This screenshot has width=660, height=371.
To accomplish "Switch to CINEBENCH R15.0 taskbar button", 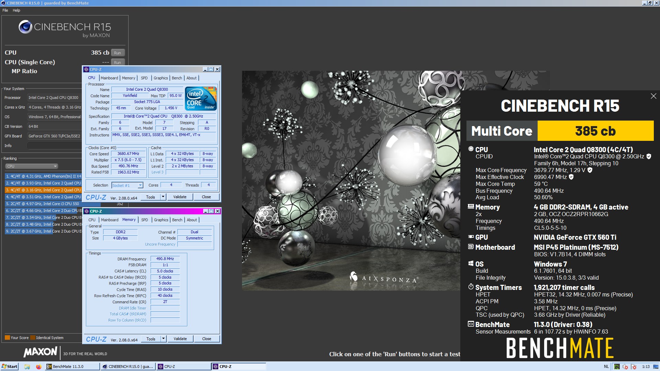I will 128,367.
